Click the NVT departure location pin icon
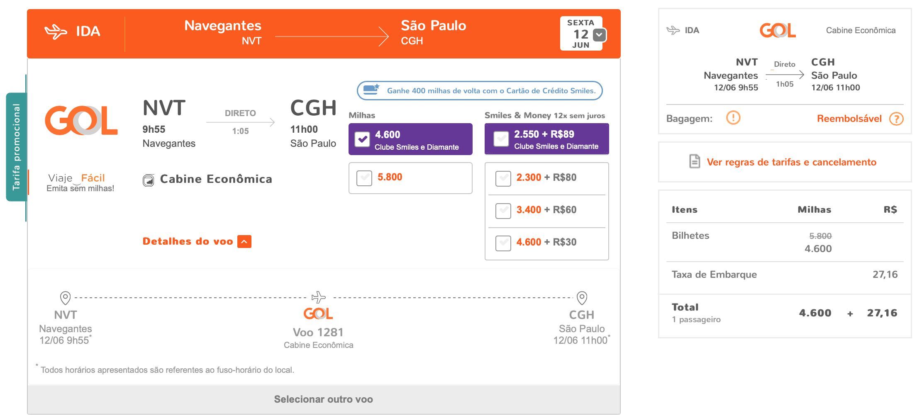Viewport: 917px width, 418px height. (x=65, y=298)
